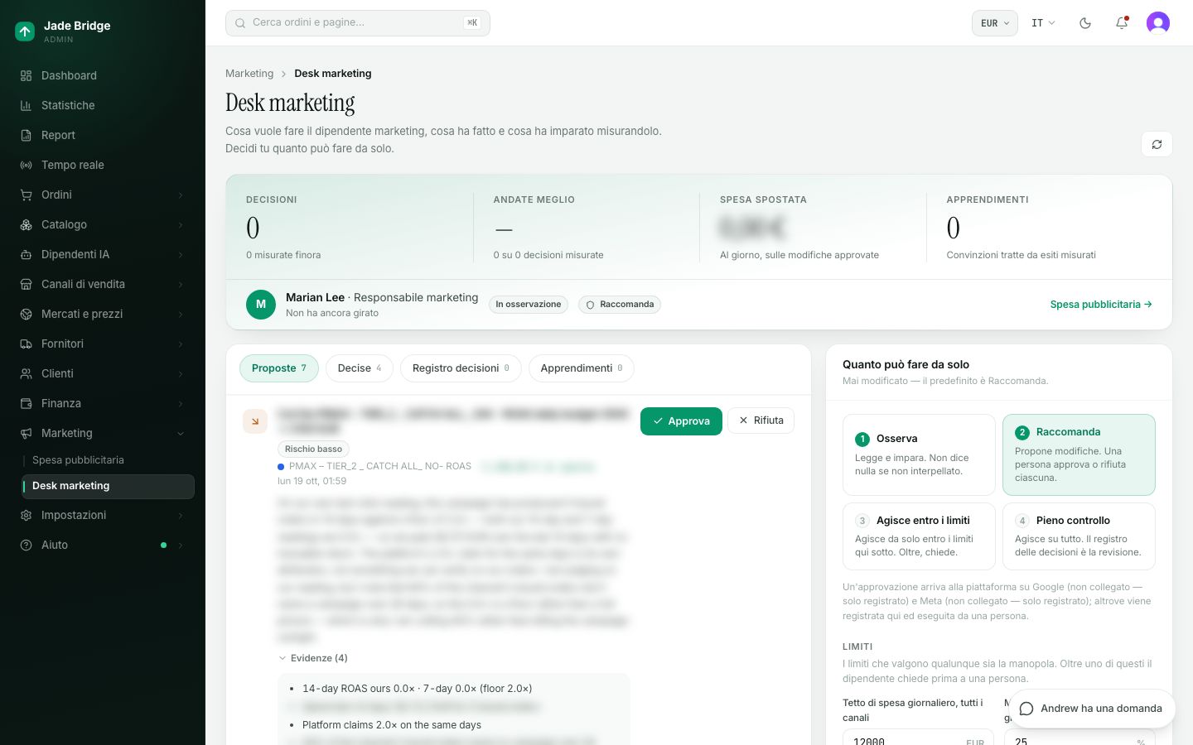Open the Aiuto sidebar item
This screenshot has width=1193, height=745.
(x=103, y=545)
